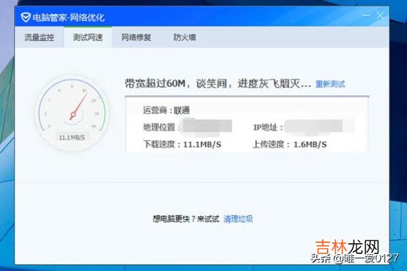Click the 电脑管家-网络优化 title text

pos(64,16)
